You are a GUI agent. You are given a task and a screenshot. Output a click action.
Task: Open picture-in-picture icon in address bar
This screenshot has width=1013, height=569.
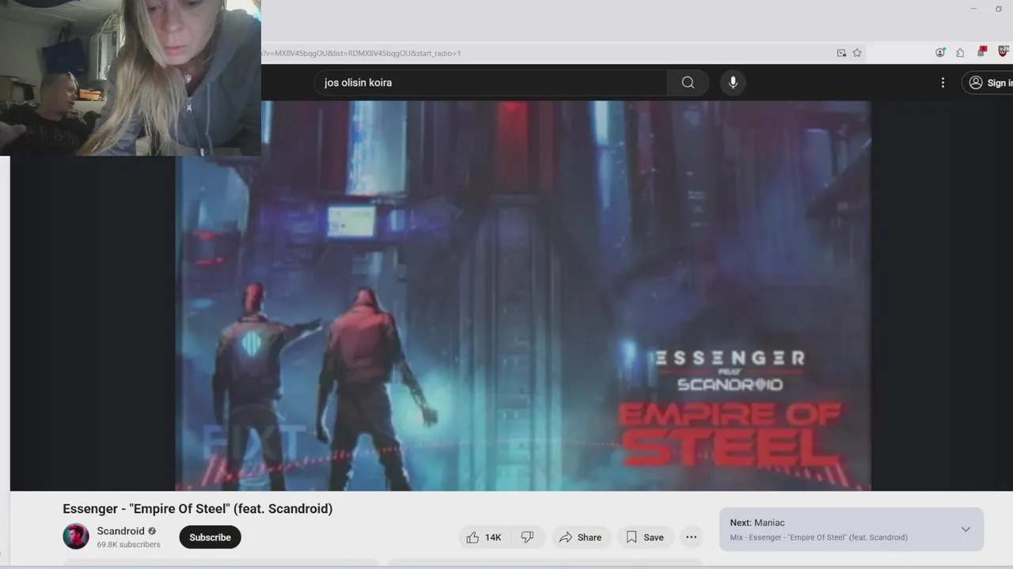coord(841,53)
